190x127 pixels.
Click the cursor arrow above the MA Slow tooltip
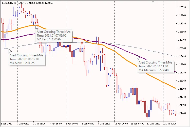point(10,51)
